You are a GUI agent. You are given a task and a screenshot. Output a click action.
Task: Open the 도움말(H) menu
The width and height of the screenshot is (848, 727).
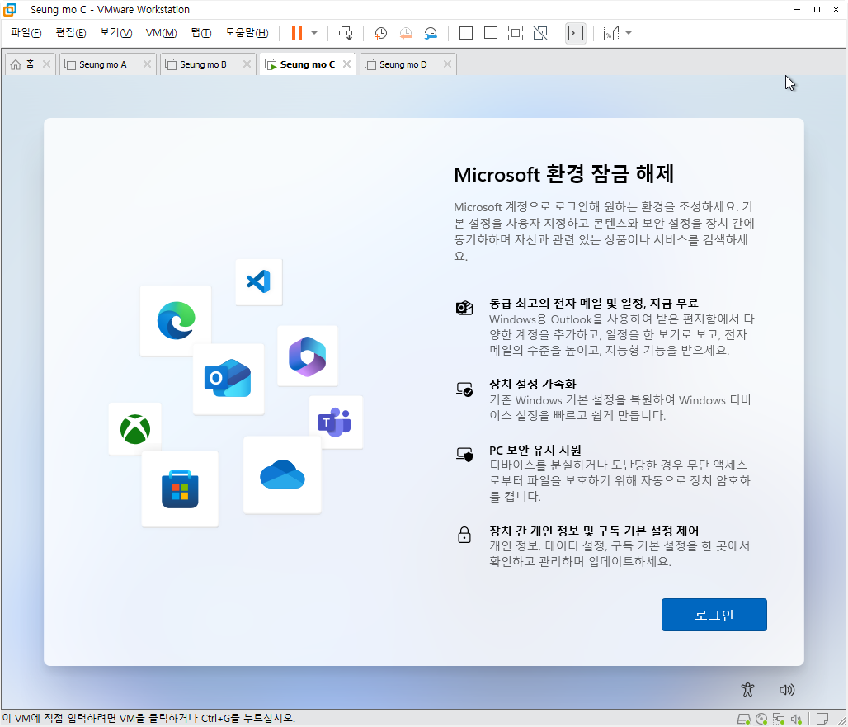(247, 33)
